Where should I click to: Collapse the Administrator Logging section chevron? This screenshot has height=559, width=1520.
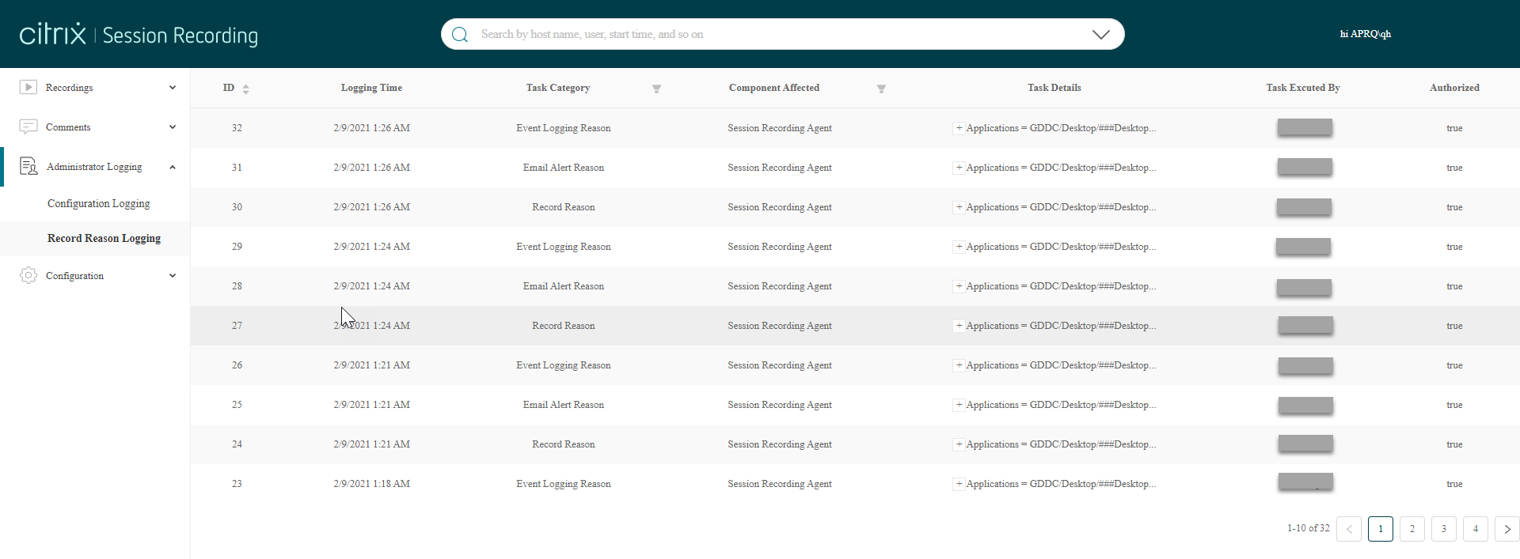173,167
